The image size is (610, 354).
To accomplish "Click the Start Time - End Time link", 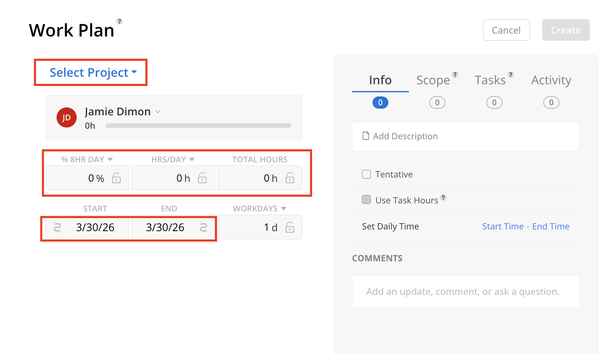I will [x=525, y=226].
